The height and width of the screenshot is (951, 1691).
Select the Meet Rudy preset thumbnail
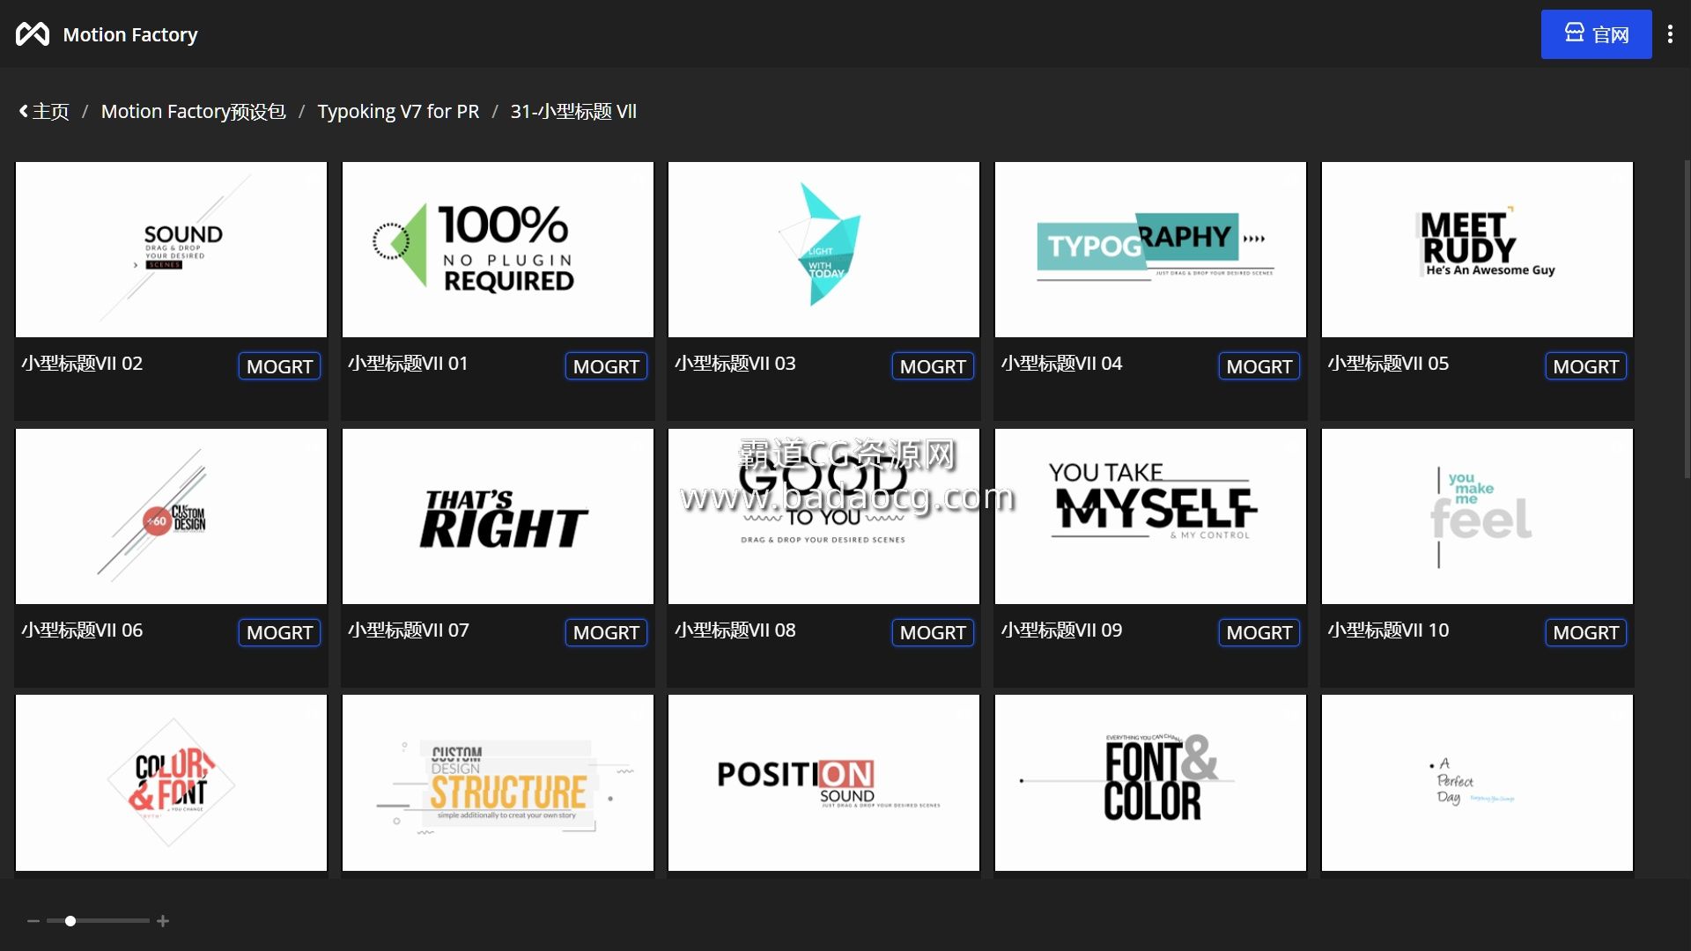pyautogui.click(x=1477, y=249)
